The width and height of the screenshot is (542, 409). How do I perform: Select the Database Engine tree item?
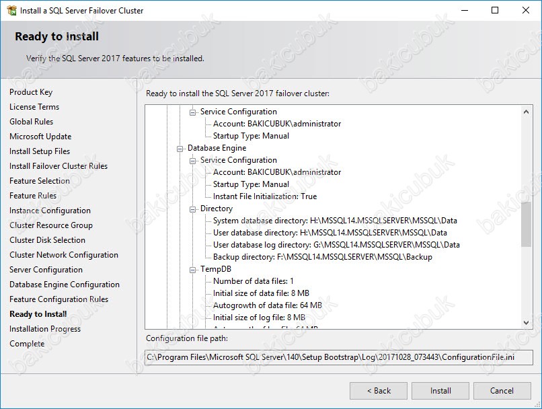[x=217, y=148]
